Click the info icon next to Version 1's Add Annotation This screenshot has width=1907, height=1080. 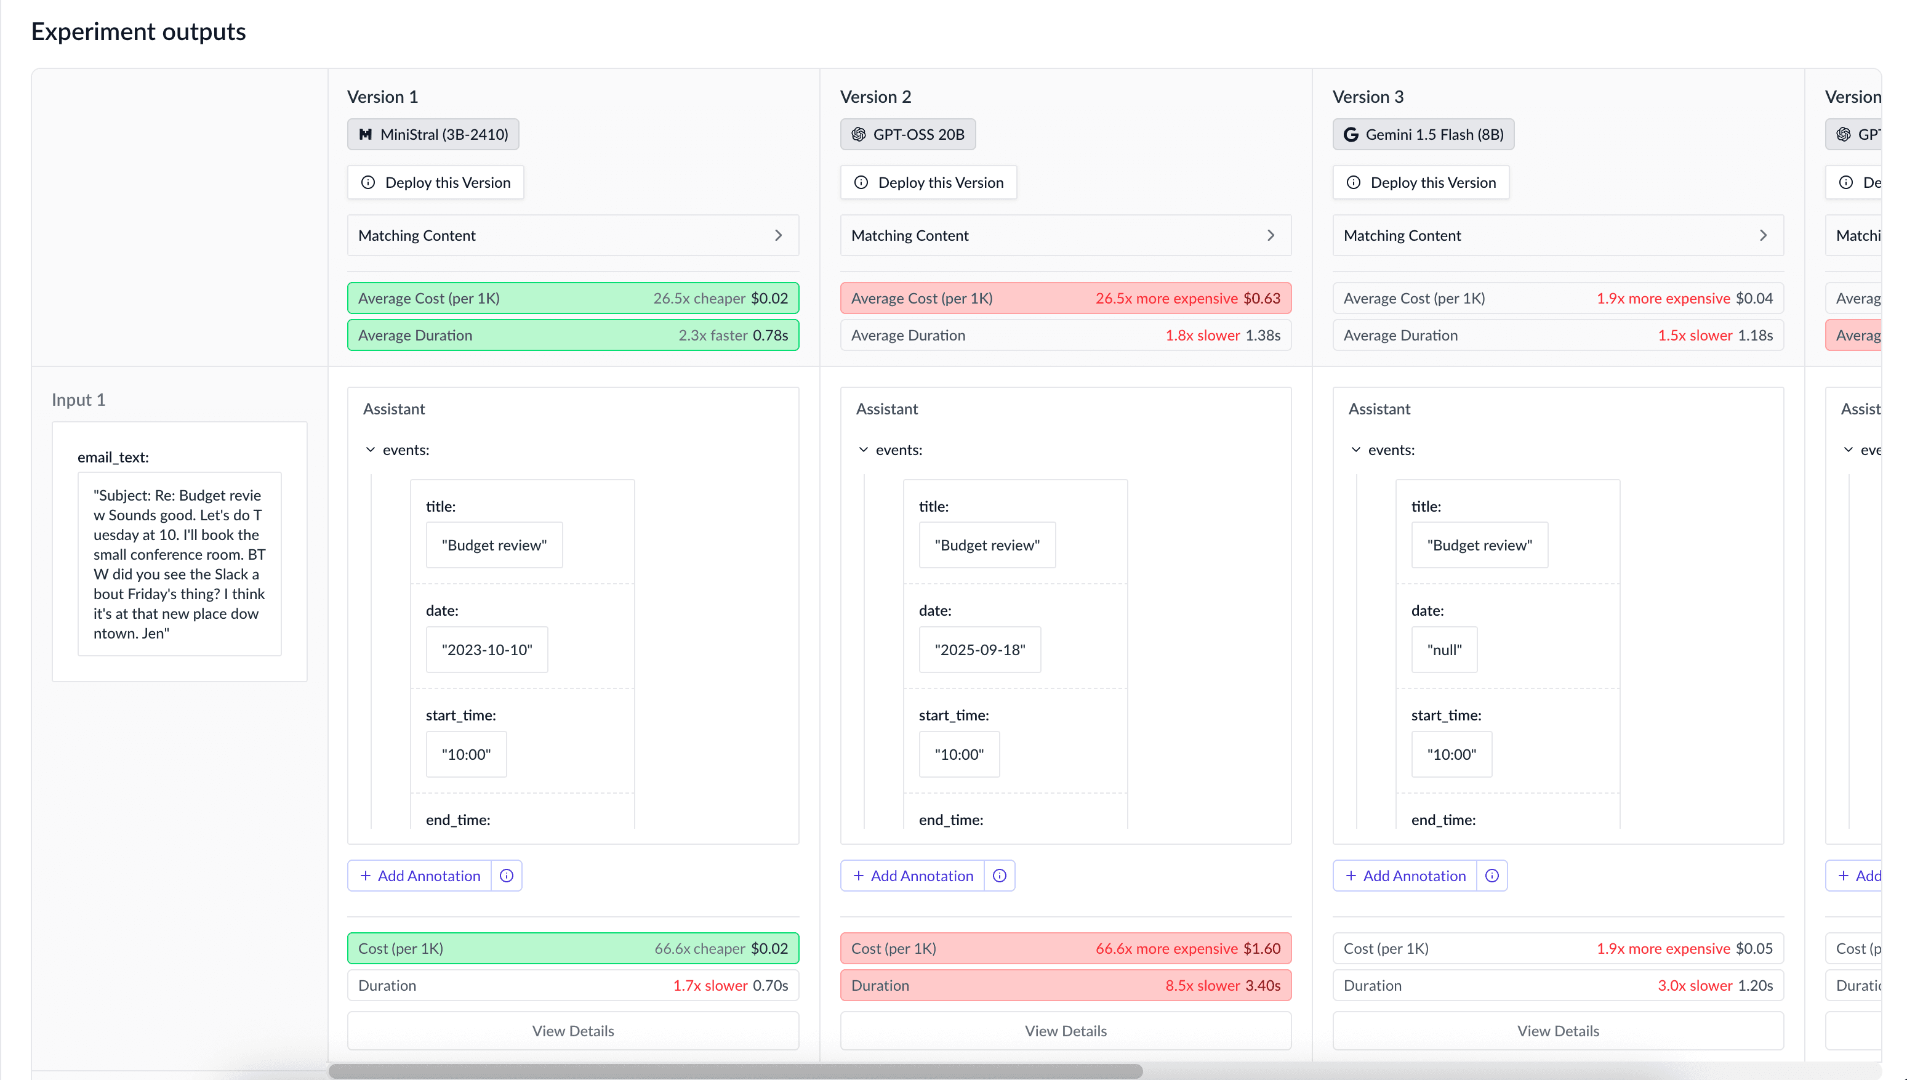tap(507, 876)
